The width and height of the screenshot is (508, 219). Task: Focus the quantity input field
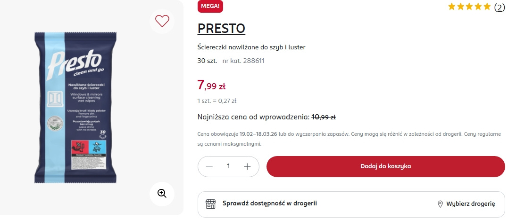pos(228,166)
